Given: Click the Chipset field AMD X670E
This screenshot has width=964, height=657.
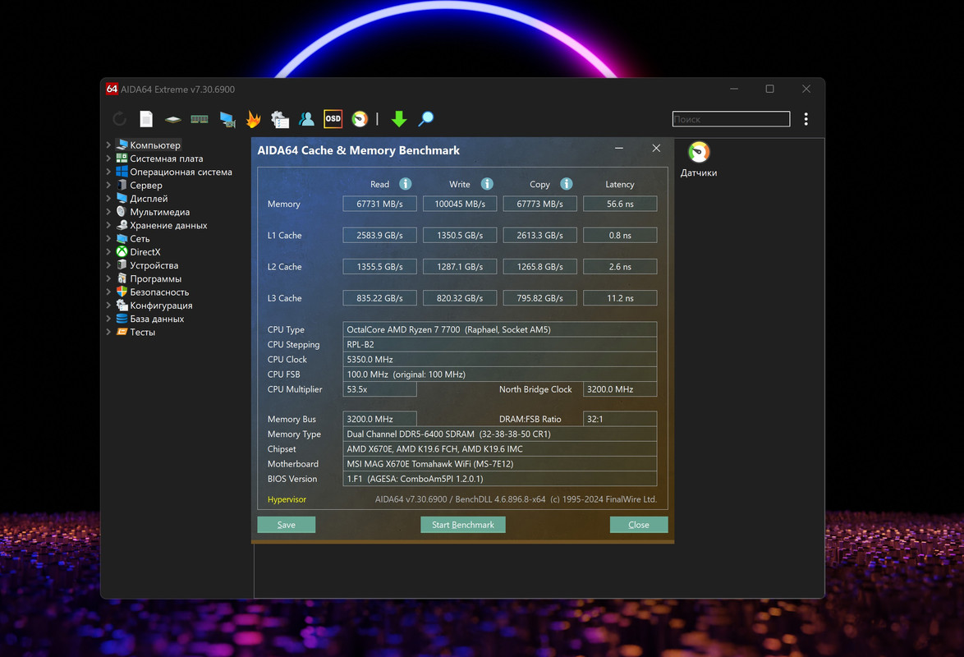Looking at the screenshot, I should (500, 449).
